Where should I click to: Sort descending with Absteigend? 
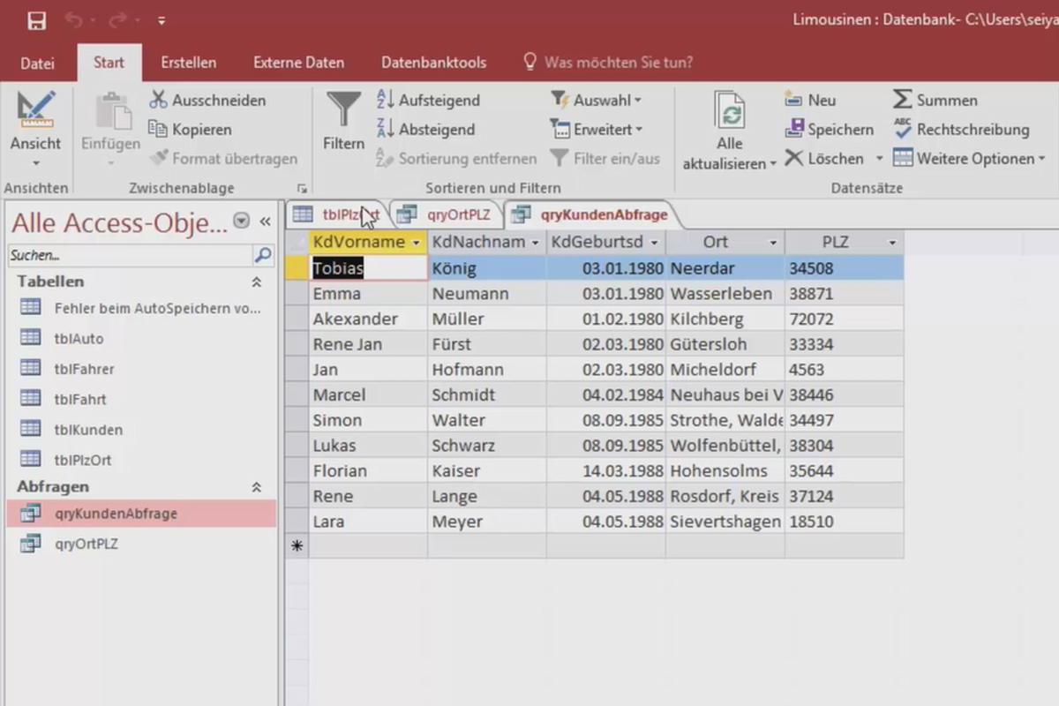[425, 129]
